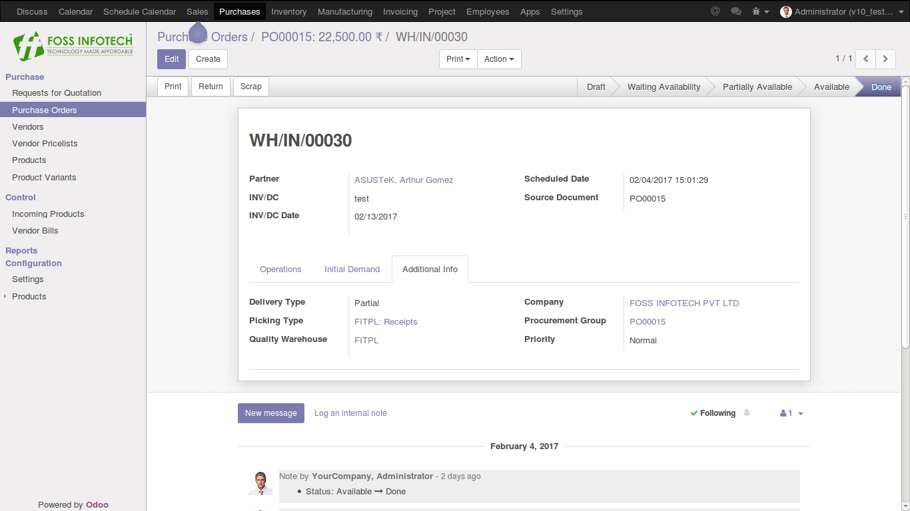This screenshot has height=511, width=910.
Task: Click Administrator avatar in the note
Action: pos(260,483)
